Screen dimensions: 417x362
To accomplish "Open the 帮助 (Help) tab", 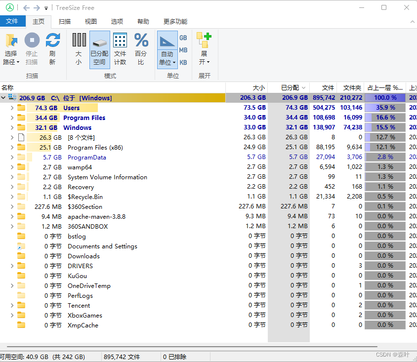I will [x=143, y=22].
